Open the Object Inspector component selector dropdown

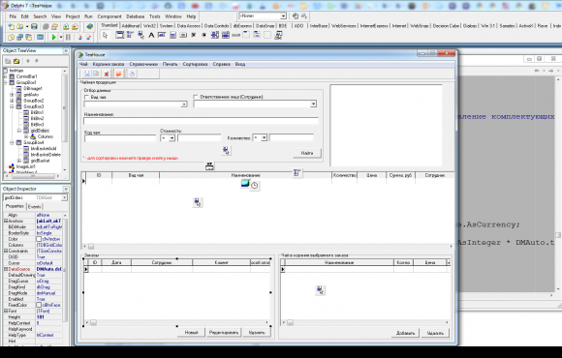[x=64, y=197]
